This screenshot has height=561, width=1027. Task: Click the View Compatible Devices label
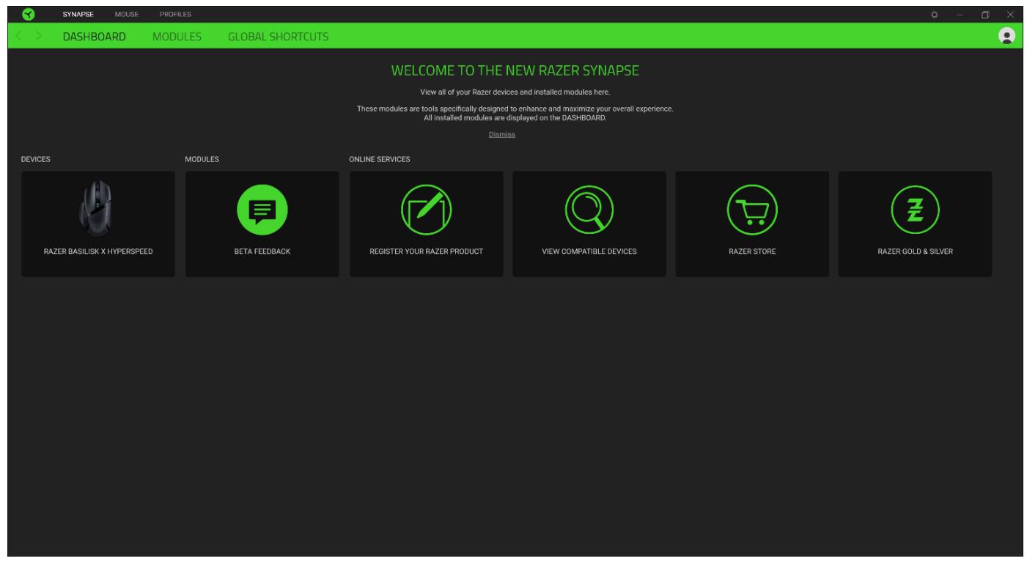(x=589, y=252)
